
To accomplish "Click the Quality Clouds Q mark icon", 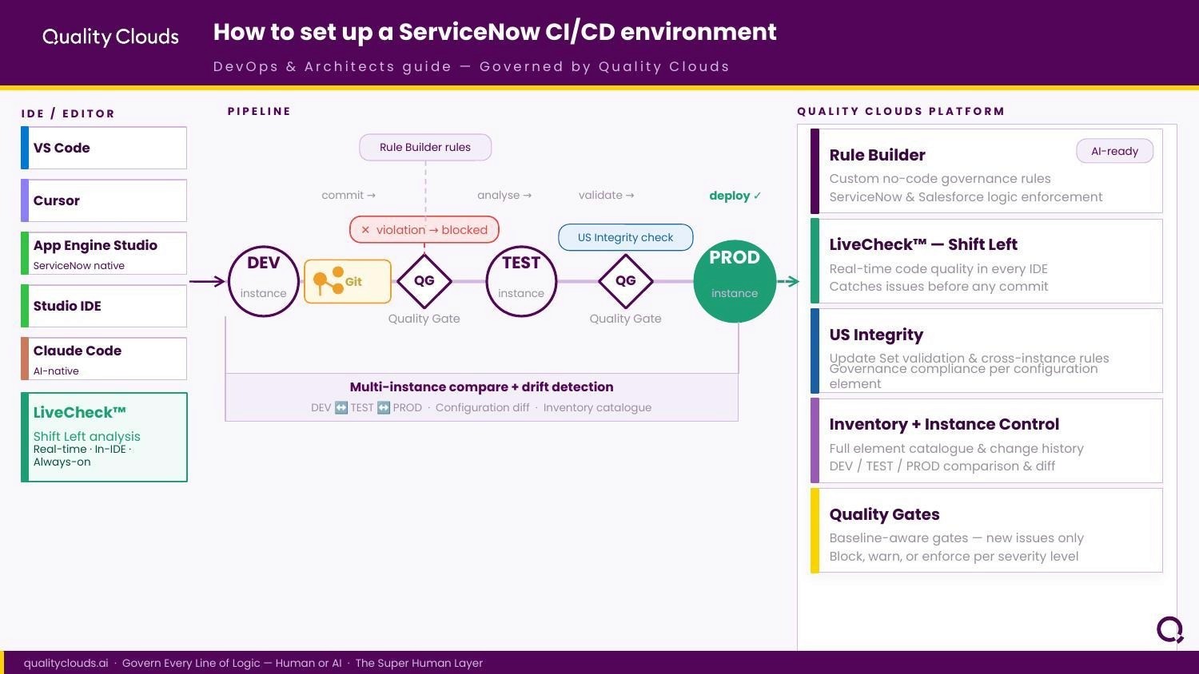I will pos(1170,629).
